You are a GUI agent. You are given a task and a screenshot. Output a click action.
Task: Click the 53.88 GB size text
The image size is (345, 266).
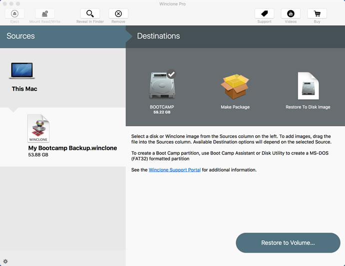[38, 155]
